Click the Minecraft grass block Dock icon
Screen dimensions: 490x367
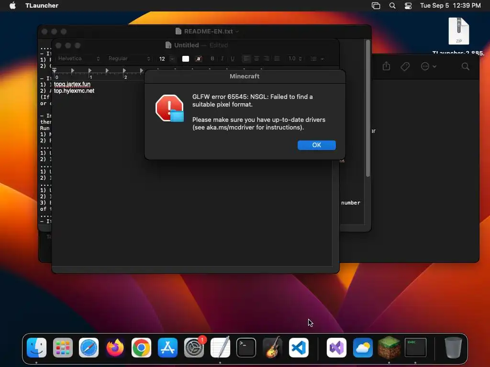[389, 347]
